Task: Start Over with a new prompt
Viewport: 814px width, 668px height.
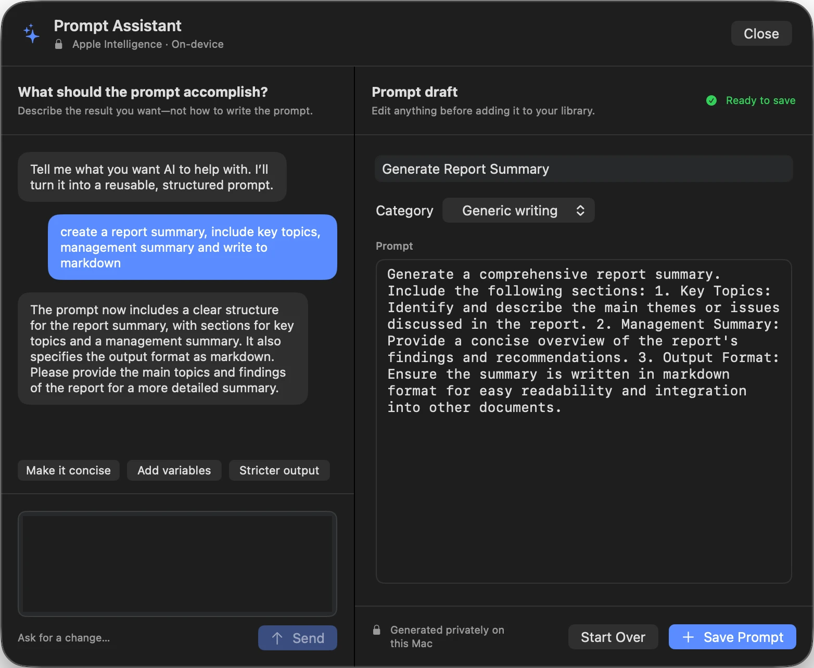Action: (613, 637)
